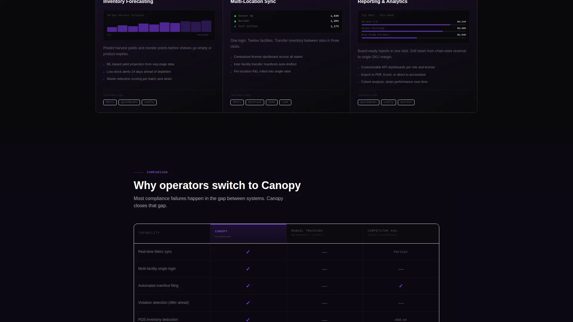Screen dimensions: 573x322
Task: Click the Denver HQ count '1,840'
Action: tap(335, 16)
